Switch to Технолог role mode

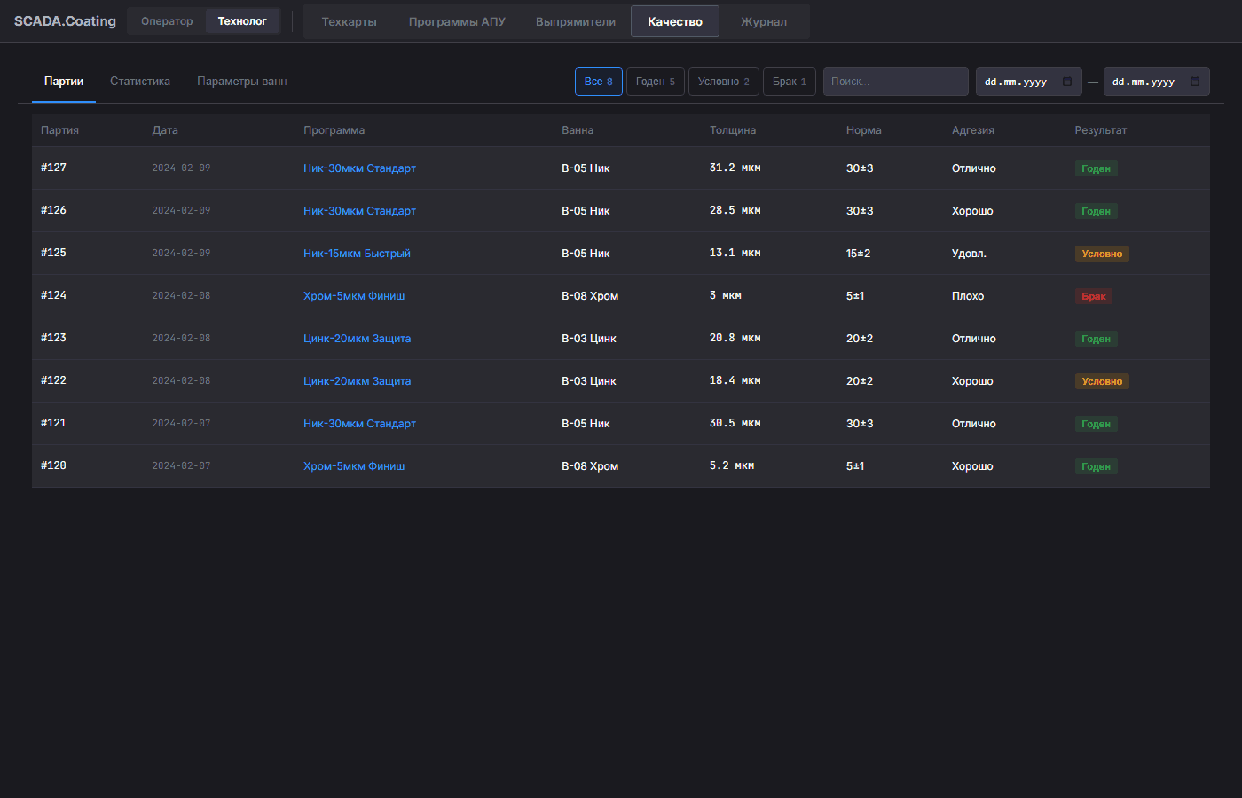[x=242, y=21]
